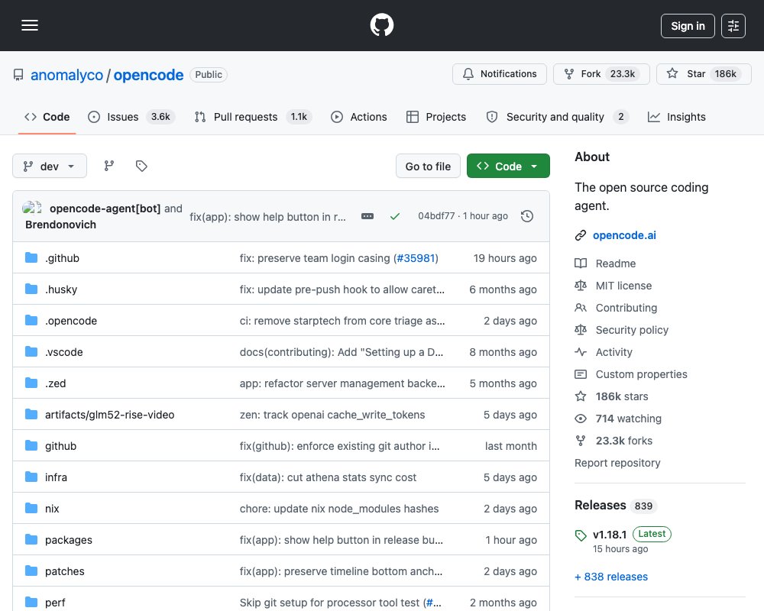
Task: Fork the repository with the Fork button
Action: tap(601, 74)
